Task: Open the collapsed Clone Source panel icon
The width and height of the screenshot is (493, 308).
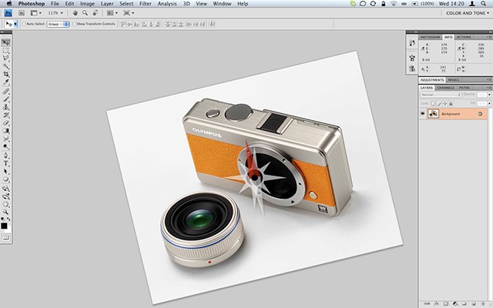Action: (x=412, y=69)
